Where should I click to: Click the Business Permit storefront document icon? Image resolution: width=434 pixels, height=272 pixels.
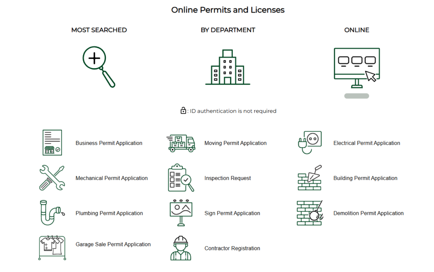52,143
